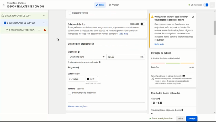
Task: Toggle the Criativo dinâmico switch
Action: pyautogui.click(x=143, y=24)
